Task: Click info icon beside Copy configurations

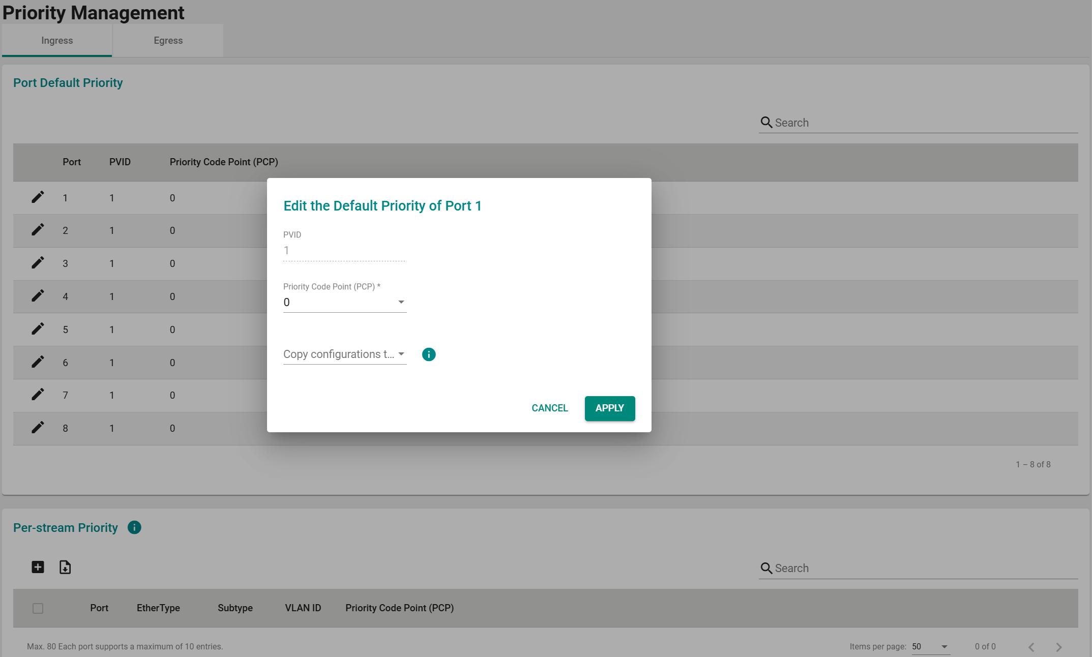Action: point(429,354)
